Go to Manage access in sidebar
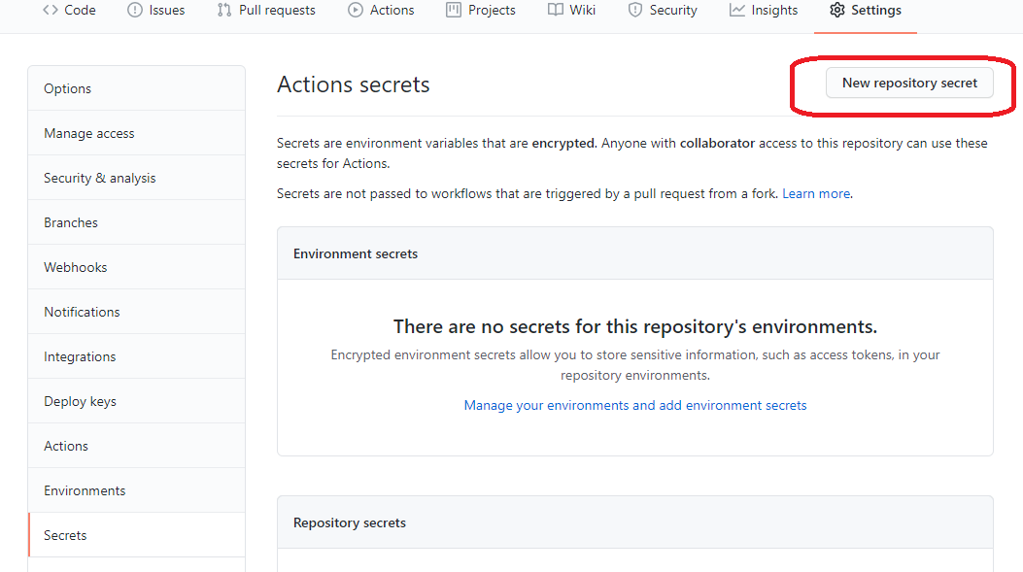1023x572 pixels. (x=89, y=133)
